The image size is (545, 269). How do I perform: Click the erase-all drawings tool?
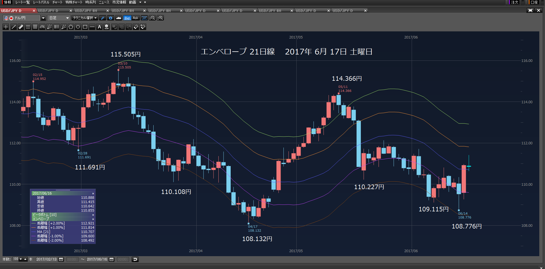pos(143,27)
